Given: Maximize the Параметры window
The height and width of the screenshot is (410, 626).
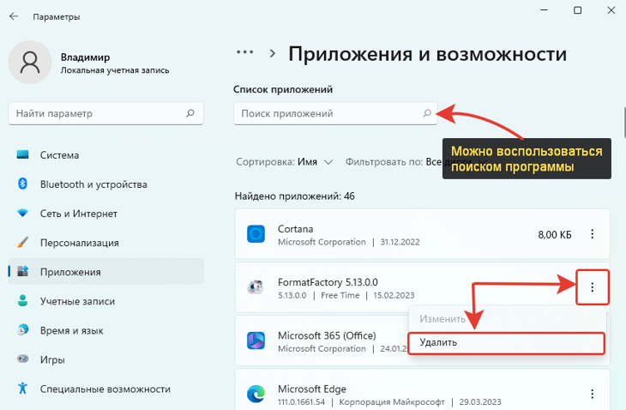Looking at the screenshot, I should (577, 10).
